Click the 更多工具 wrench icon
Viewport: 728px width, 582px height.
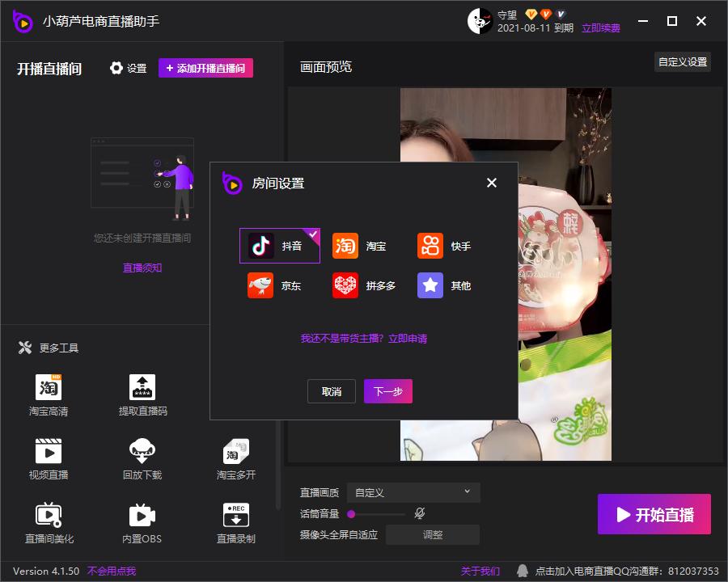pos(24,347)
